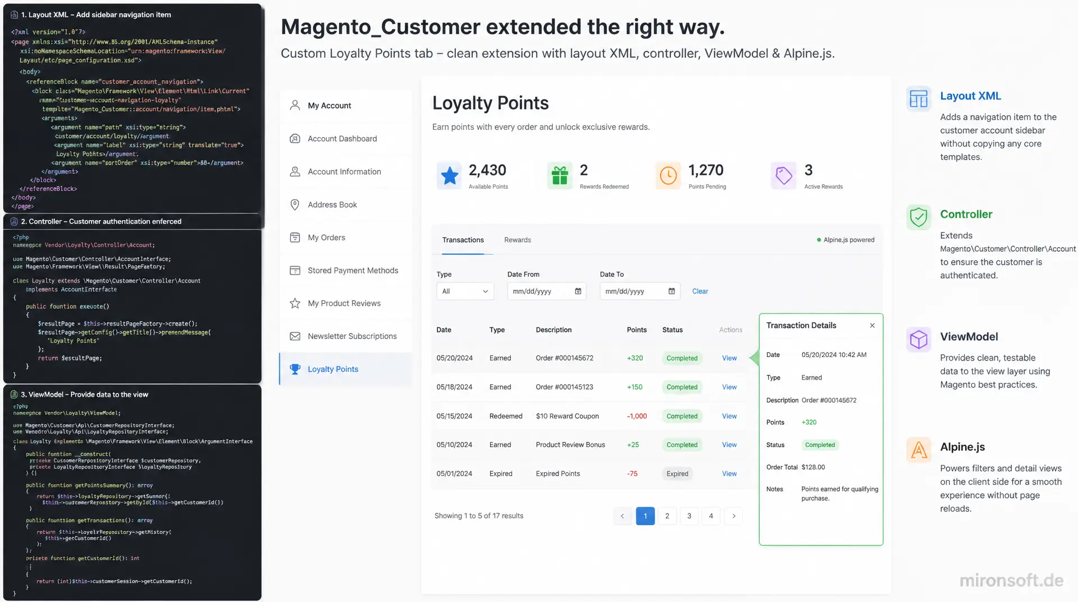The height and width of the screenshot is (602, 1078).
Task: Click the ViewModel code panel header icon
Action: pos(14,394)
